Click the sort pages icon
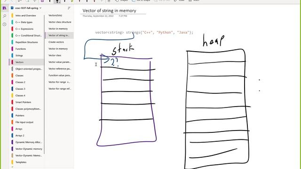The width and height of the screenshot is (301, 169). coord(69,8)
